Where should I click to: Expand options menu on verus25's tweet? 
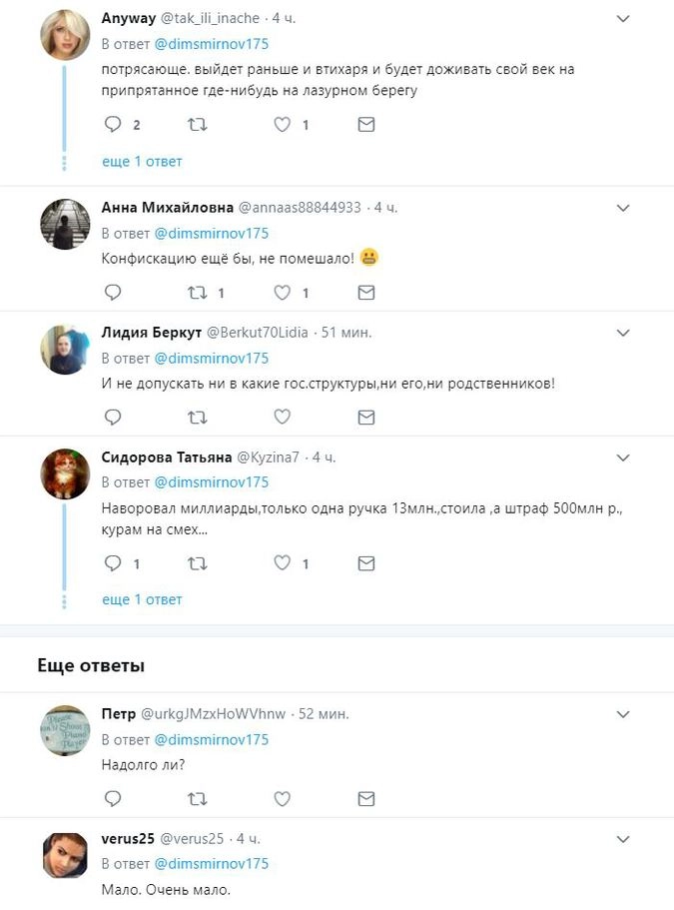[623, 838]
